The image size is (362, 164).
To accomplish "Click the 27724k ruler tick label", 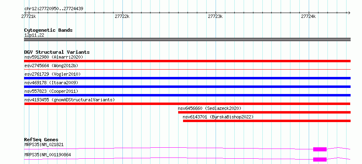I will 308,16.
